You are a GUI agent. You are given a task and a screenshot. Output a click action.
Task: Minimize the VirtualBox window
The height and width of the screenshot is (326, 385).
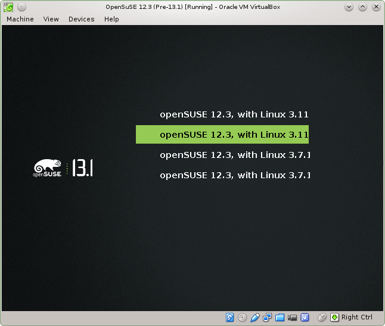click(x=349, y=7)
